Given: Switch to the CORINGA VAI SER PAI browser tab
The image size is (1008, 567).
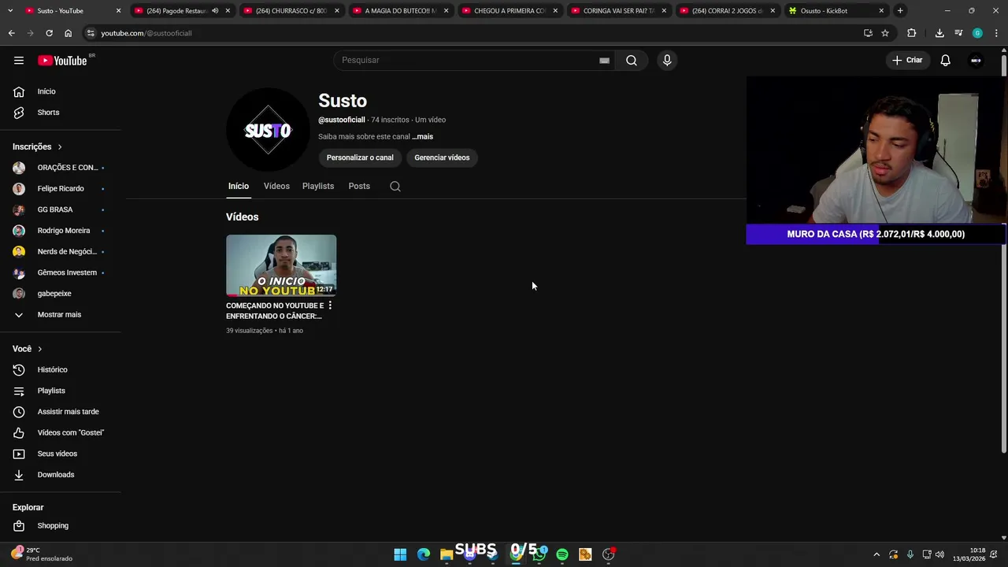Looking at the screenshot, I should 619,11.
